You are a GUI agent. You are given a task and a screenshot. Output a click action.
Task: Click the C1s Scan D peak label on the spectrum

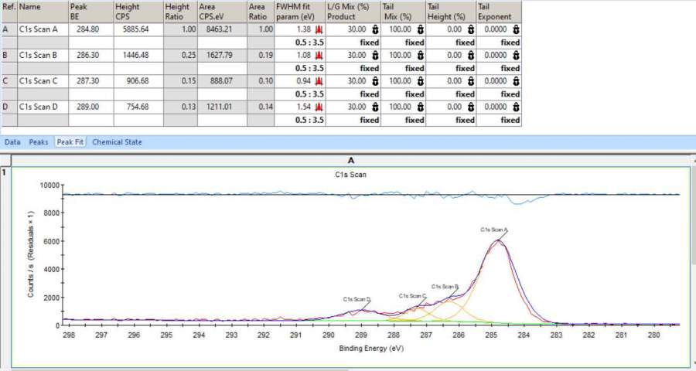(x=357, y=298)
